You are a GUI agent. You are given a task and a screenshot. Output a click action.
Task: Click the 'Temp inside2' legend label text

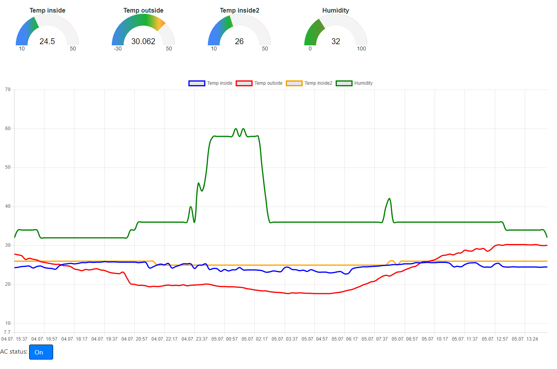318,83
